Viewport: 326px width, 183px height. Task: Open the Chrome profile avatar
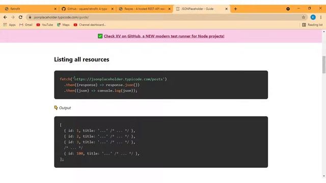[313, 17]
